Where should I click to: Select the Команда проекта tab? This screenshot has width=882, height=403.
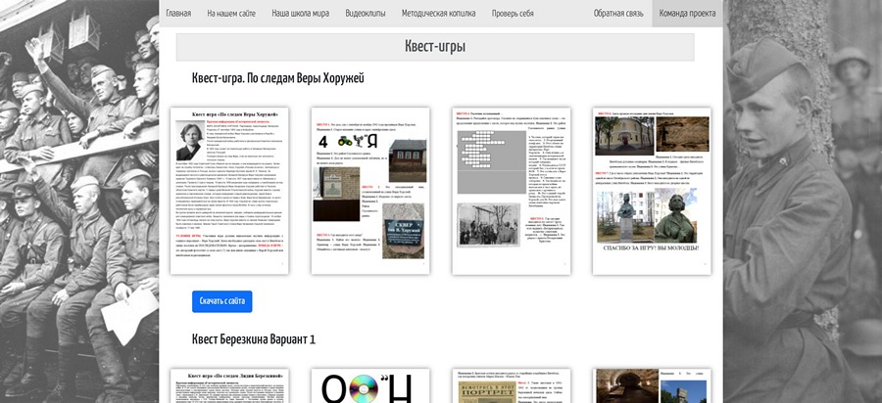[687, 14]
